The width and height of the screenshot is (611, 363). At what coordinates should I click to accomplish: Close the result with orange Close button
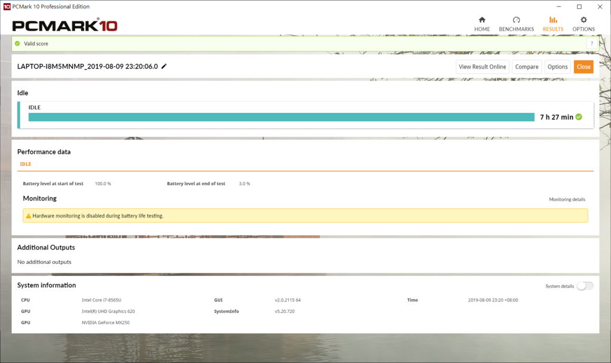tap(584, 67)
